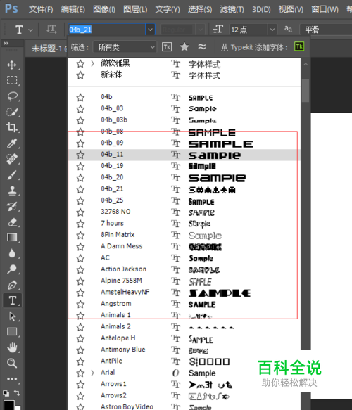This screenshot has height=410, width=352.
Task: Select the Horizontal Type tool in toolbox
Action: click(x=12, y=300)
